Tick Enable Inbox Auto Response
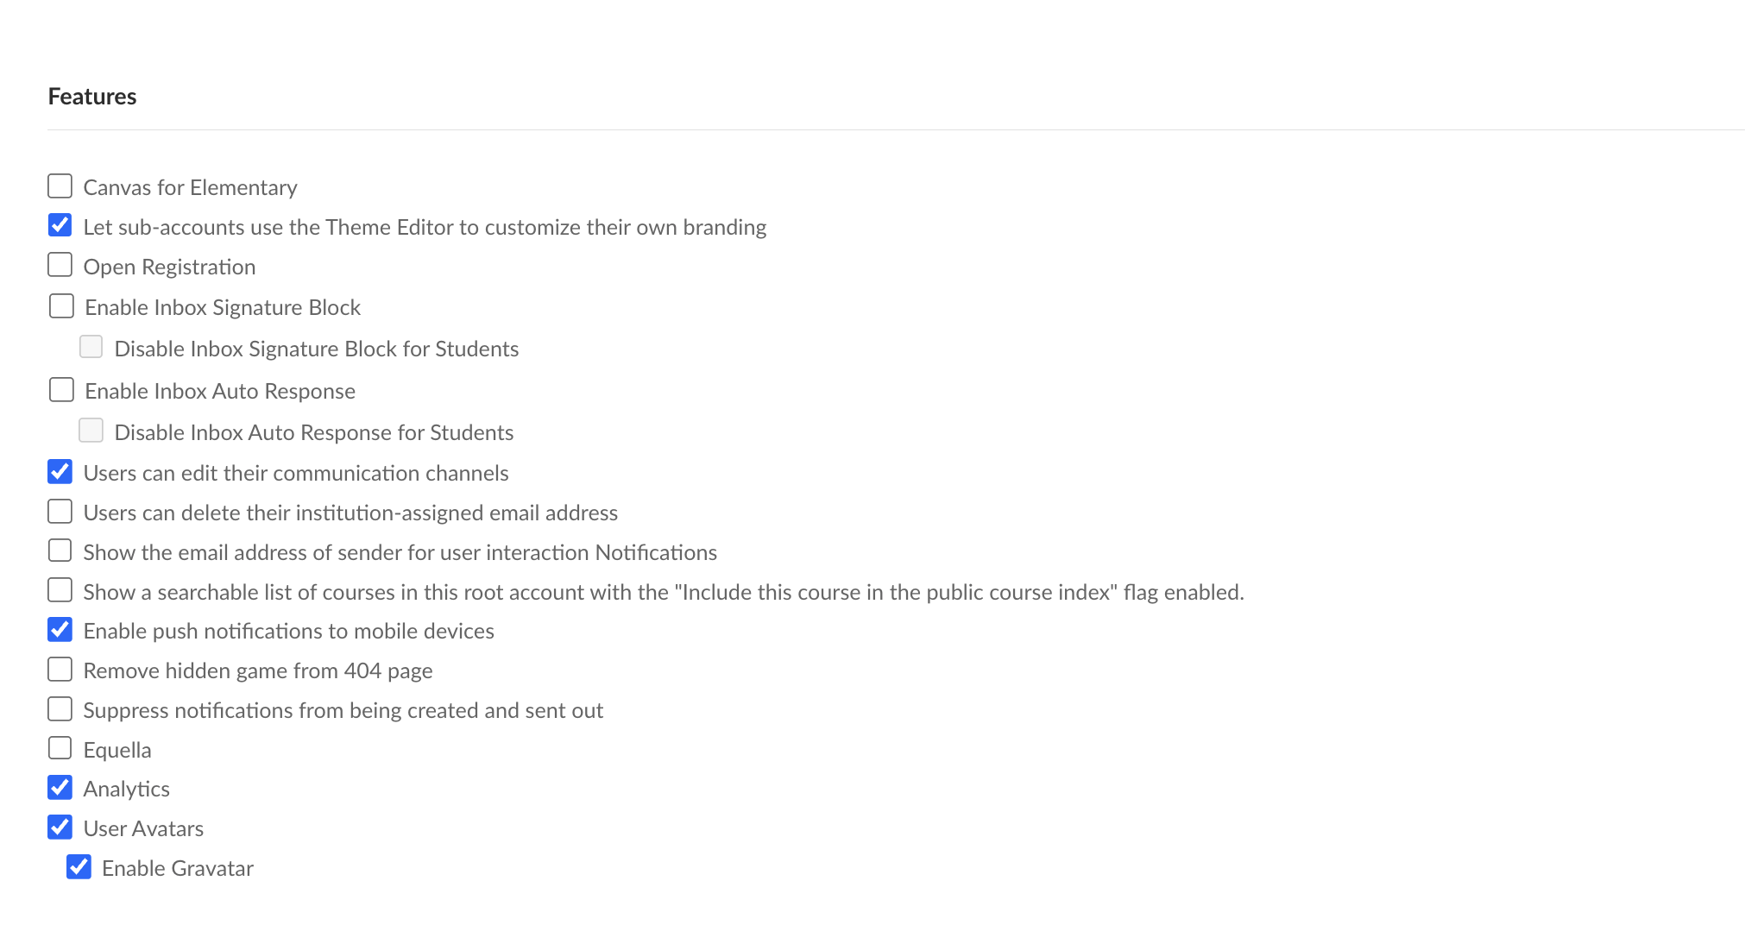 61,389
